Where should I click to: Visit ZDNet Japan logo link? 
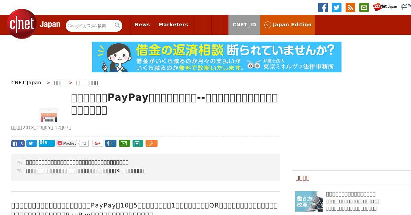385,7
